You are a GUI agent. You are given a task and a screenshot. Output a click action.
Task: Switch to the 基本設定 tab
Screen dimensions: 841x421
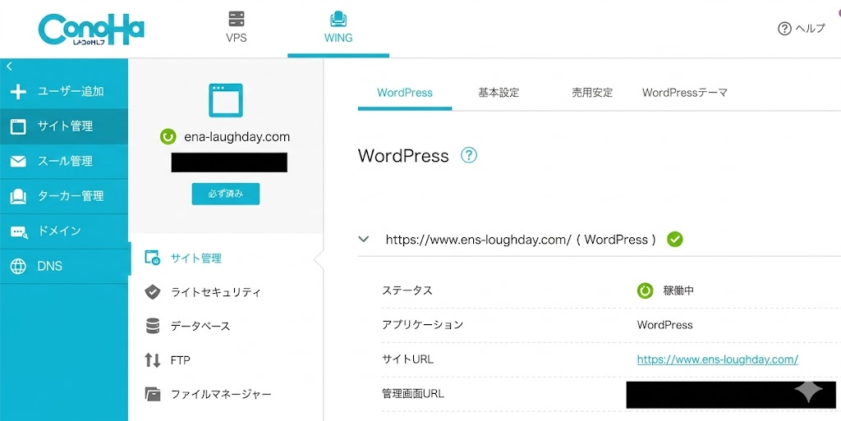click(x=499, y=93)
